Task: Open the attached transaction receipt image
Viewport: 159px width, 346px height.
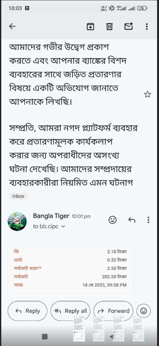Action: [x=70, y=271]
